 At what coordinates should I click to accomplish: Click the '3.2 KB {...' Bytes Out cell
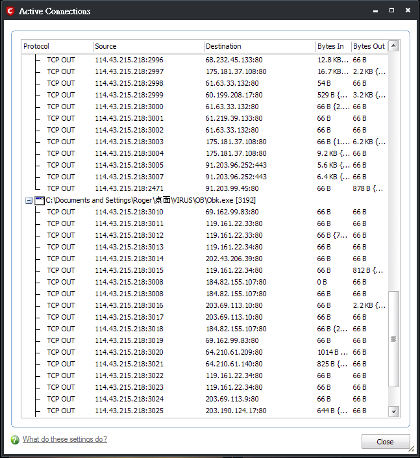tap(369, 95)
